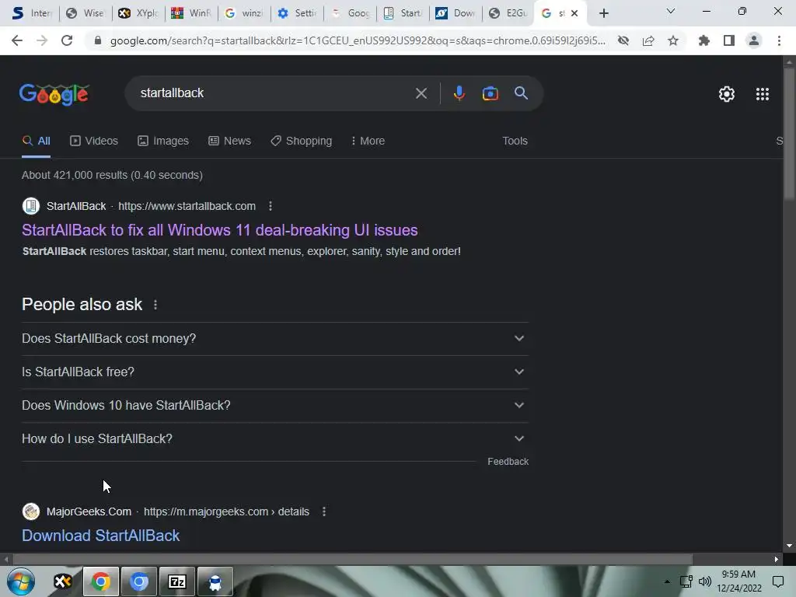The height and width of the screenshot is (597, 796).
Task: Open 'StartAllBack to fix all Windows 11' link
Action: pyautogui.click(x=220, y=230)
